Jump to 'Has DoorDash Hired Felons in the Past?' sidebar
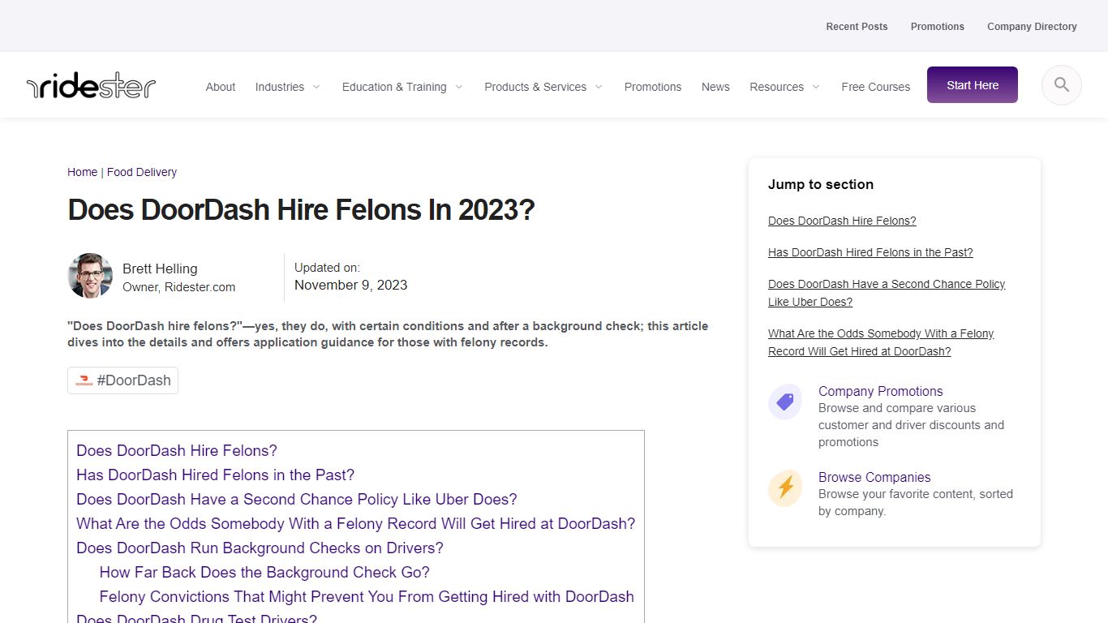1108x623 pixels. tap(870, 252)
